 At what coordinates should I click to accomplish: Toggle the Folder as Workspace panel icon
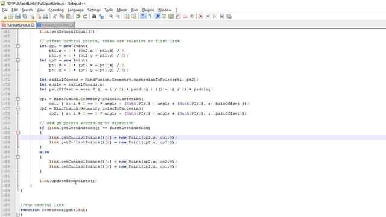click(185, 16)
